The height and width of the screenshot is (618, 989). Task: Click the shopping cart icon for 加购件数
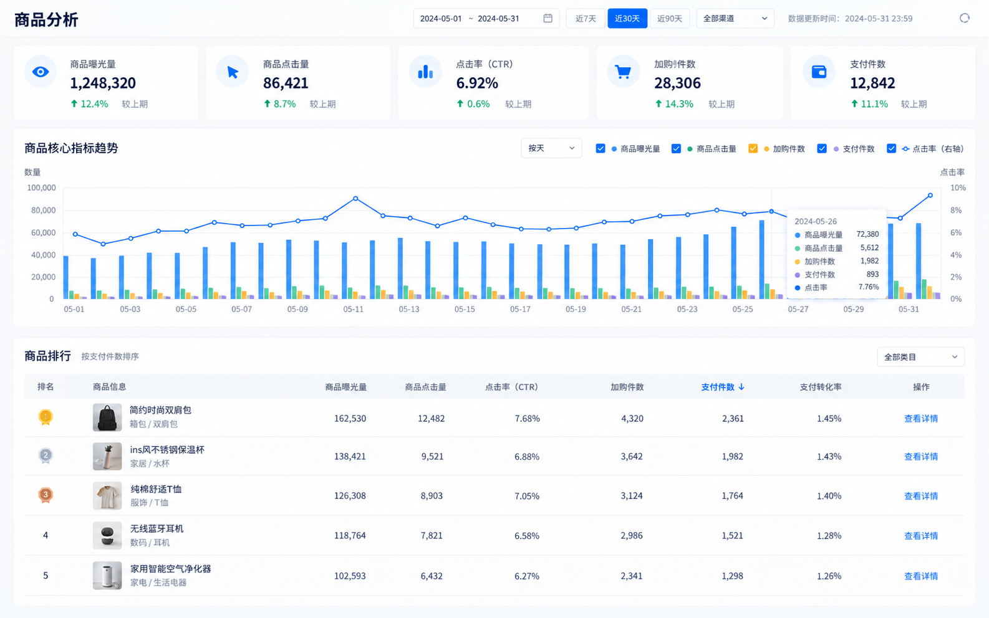click(623, 72)
